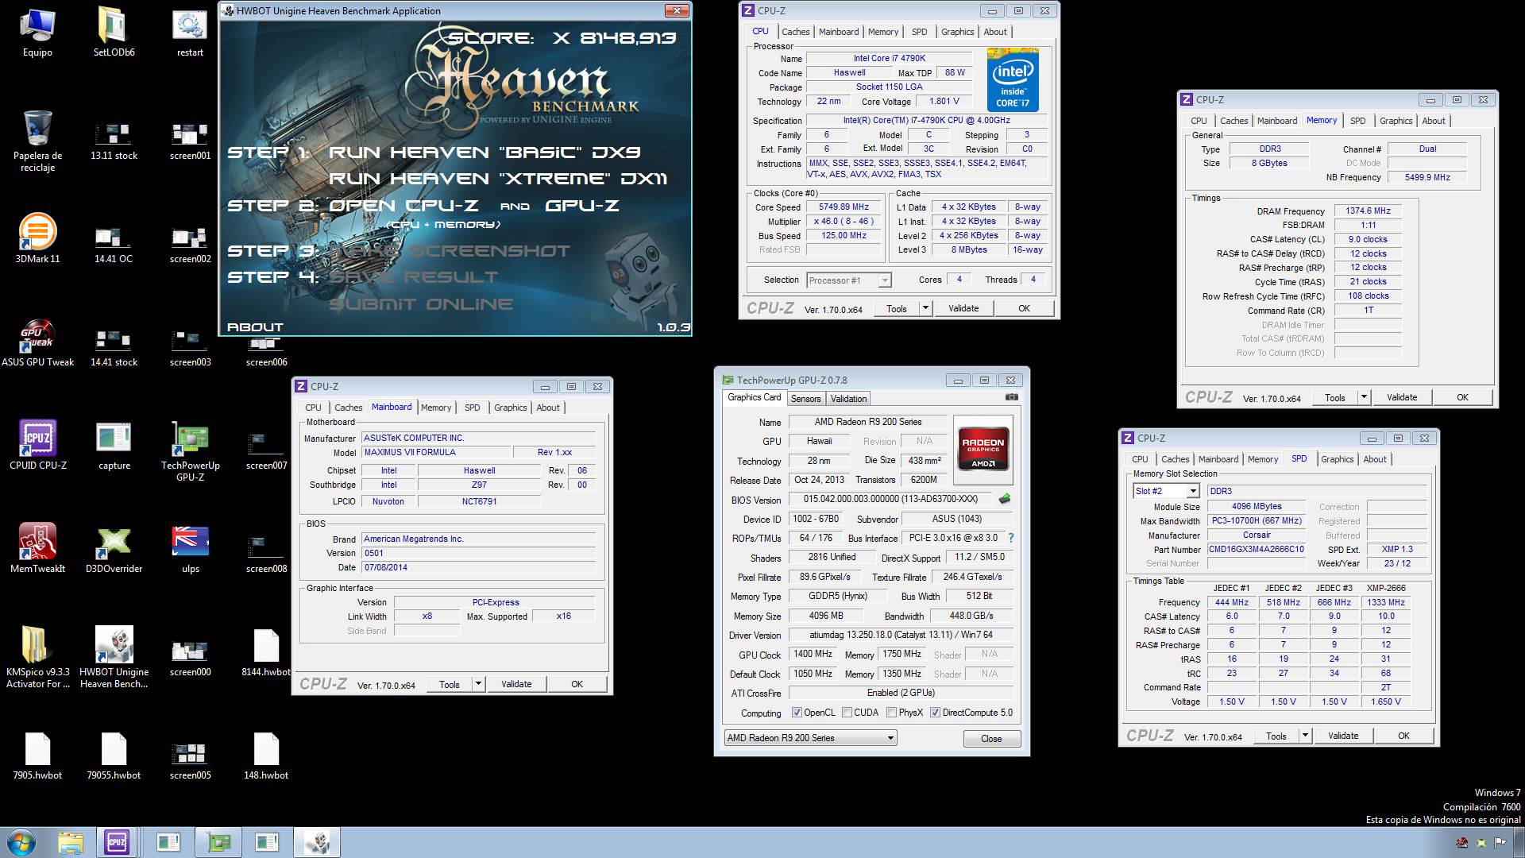
Task: Toggle OpenCL checkbox in GPU-Z
Action: [x=797, y=713]
